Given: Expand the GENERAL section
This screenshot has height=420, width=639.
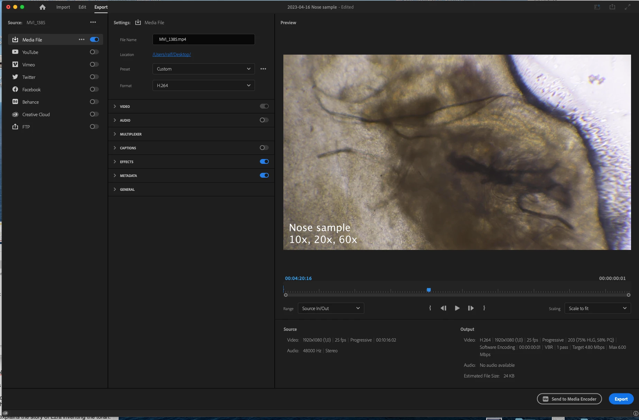Looking at the screenshot, I should coord(115,189).
